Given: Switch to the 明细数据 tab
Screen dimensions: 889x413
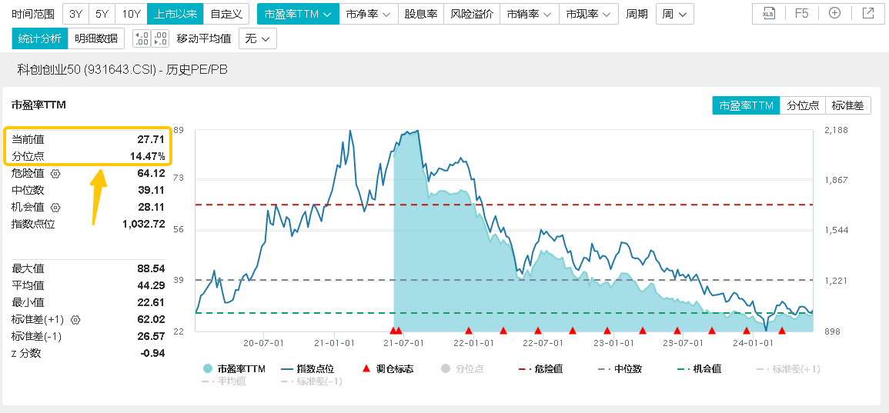Looking at the screenshot, I should [96, 38].
